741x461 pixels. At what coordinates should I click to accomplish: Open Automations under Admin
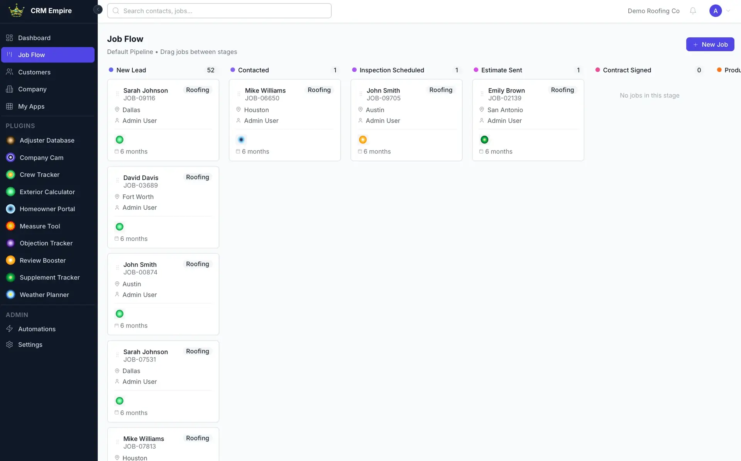(48, 329)
